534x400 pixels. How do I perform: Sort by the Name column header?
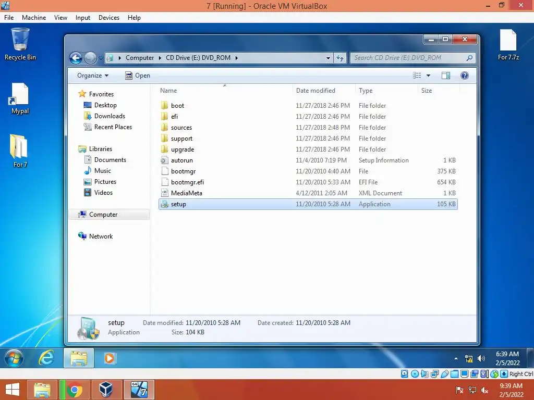(x=225, y=91)
